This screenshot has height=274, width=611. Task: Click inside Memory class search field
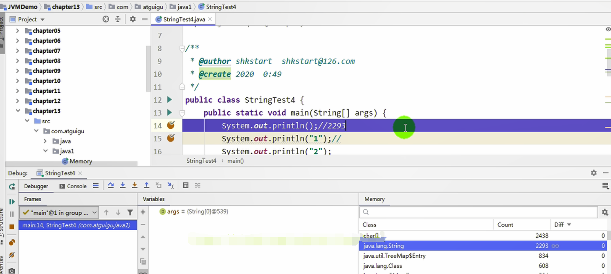(478, 212)
